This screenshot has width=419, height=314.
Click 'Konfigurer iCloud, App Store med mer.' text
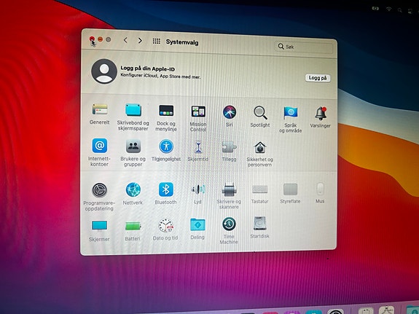160,76
